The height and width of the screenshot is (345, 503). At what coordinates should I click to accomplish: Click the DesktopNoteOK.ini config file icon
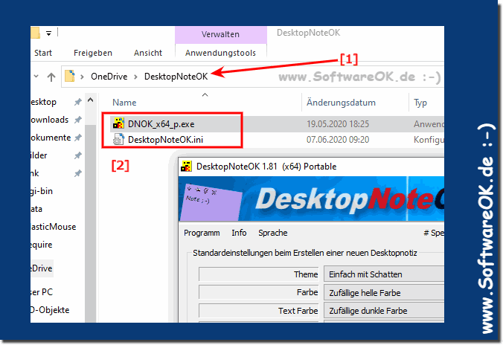(118, 140)
